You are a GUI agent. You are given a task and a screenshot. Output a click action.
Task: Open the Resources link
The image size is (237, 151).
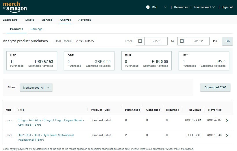pyautogui.click(x=181, y=7)
